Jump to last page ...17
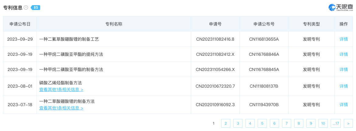 336,123
